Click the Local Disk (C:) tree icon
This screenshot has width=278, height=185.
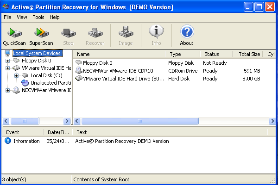(x=25, y=75)
